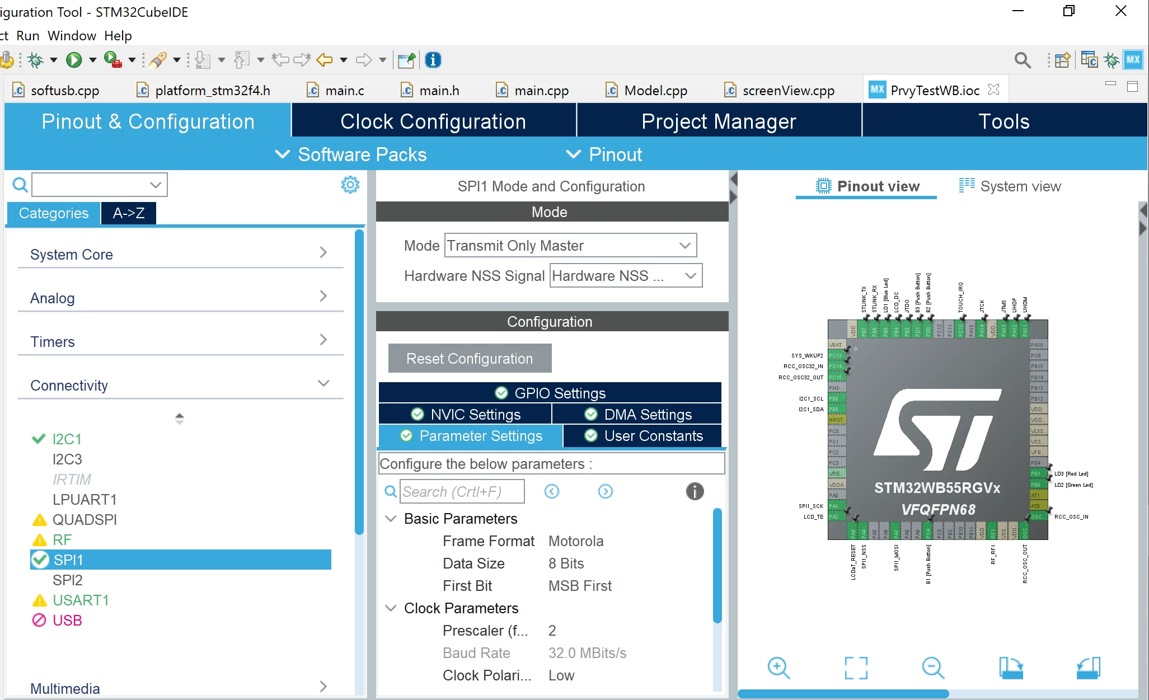This screenshot has height=700, width=1149.
Task: Click the Reset Configuration button
Action: 470,358
